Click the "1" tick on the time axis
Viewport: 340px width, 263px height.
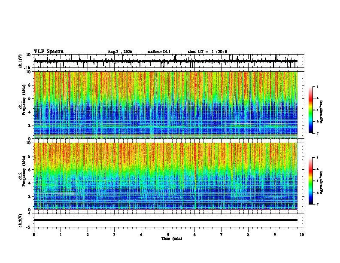coord(61,235)
